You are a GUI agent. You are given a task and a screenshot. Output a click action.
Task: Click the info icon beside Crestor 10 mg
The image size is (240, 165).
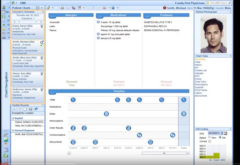pyautogui.click(x=98, y=22)
